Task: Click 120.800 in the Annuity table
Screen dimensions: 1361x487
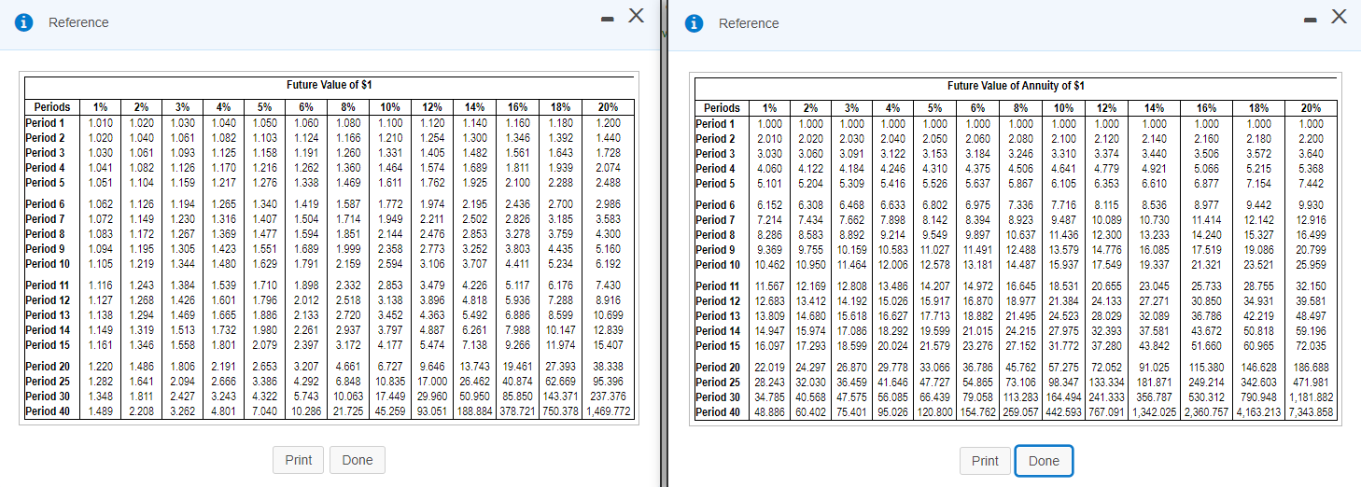Action: (935, 412)
